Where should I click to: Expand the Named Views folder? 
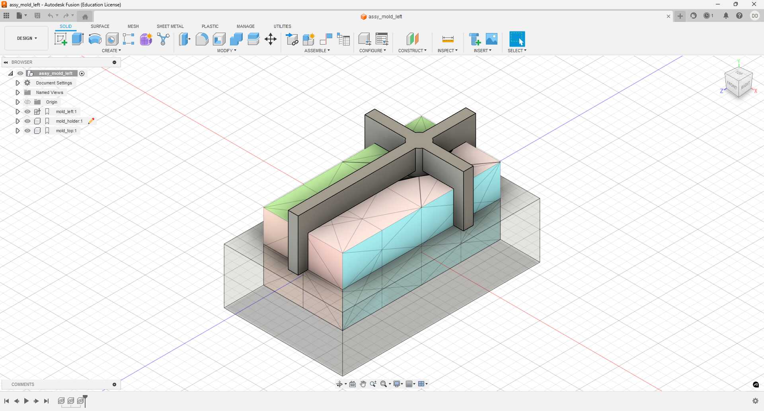pos(18,92)
